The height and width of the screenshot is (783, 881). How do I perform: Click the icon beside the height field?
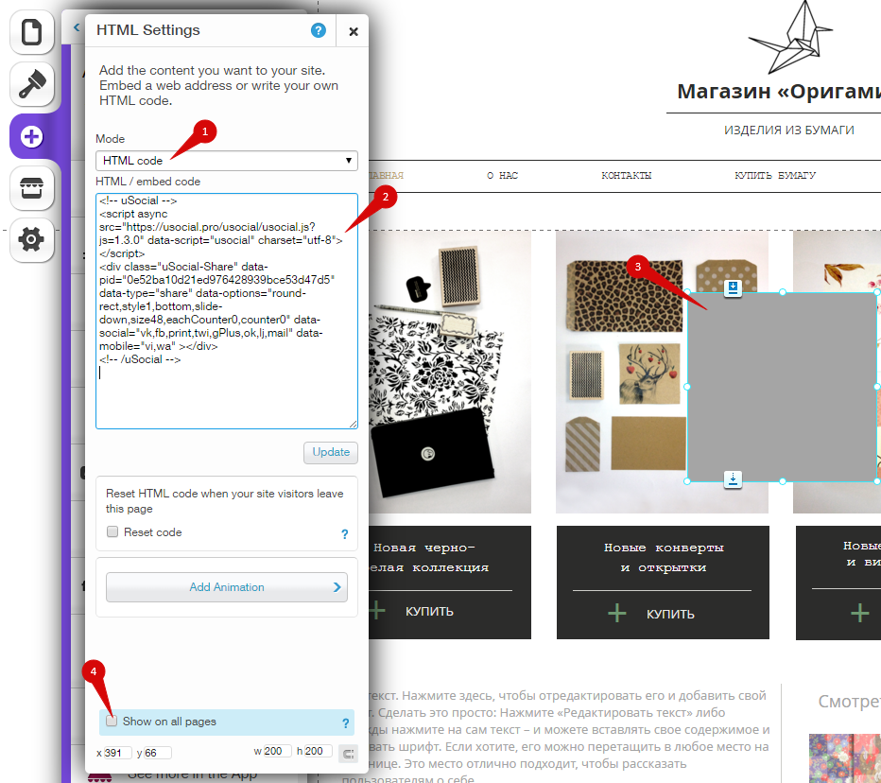click(349, 754)
